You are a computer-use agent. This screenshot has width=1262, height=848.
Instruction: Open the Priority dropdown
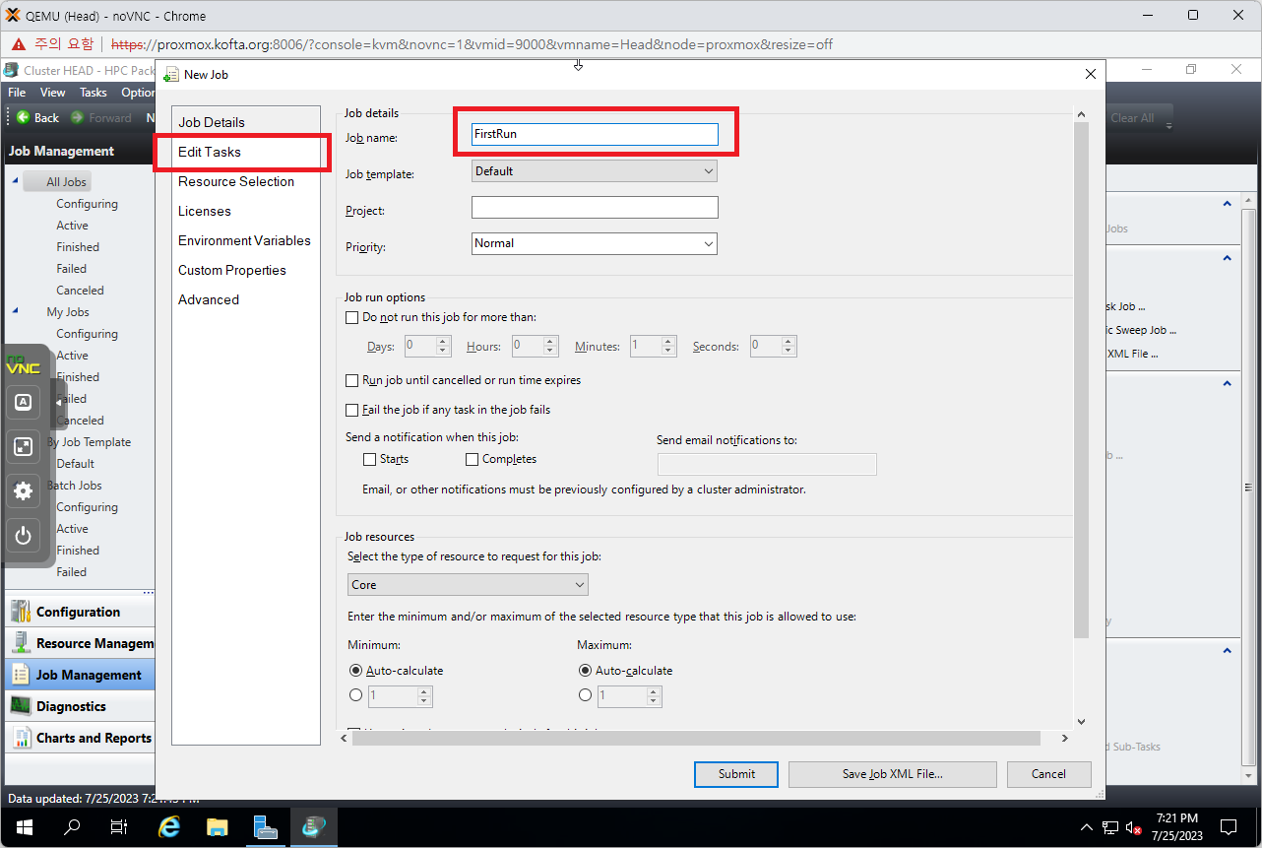tap(595, 243)
